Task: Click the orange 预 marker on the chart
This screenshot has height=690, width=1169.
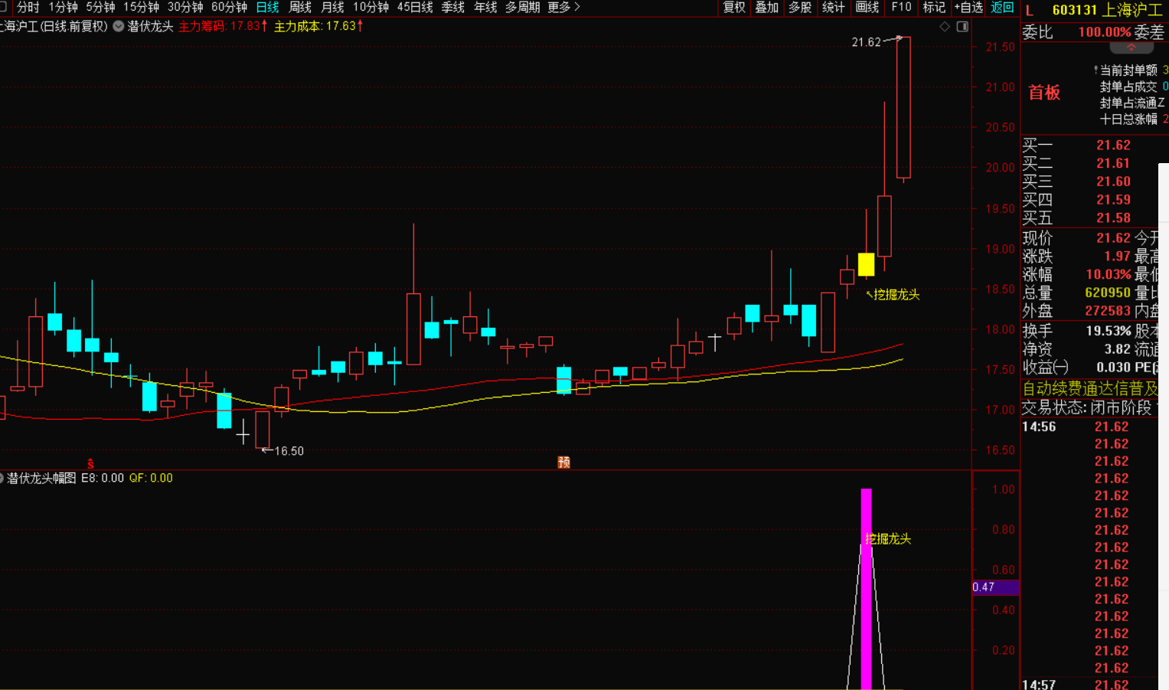Action: pyautogui.click(x=563, y=462)
